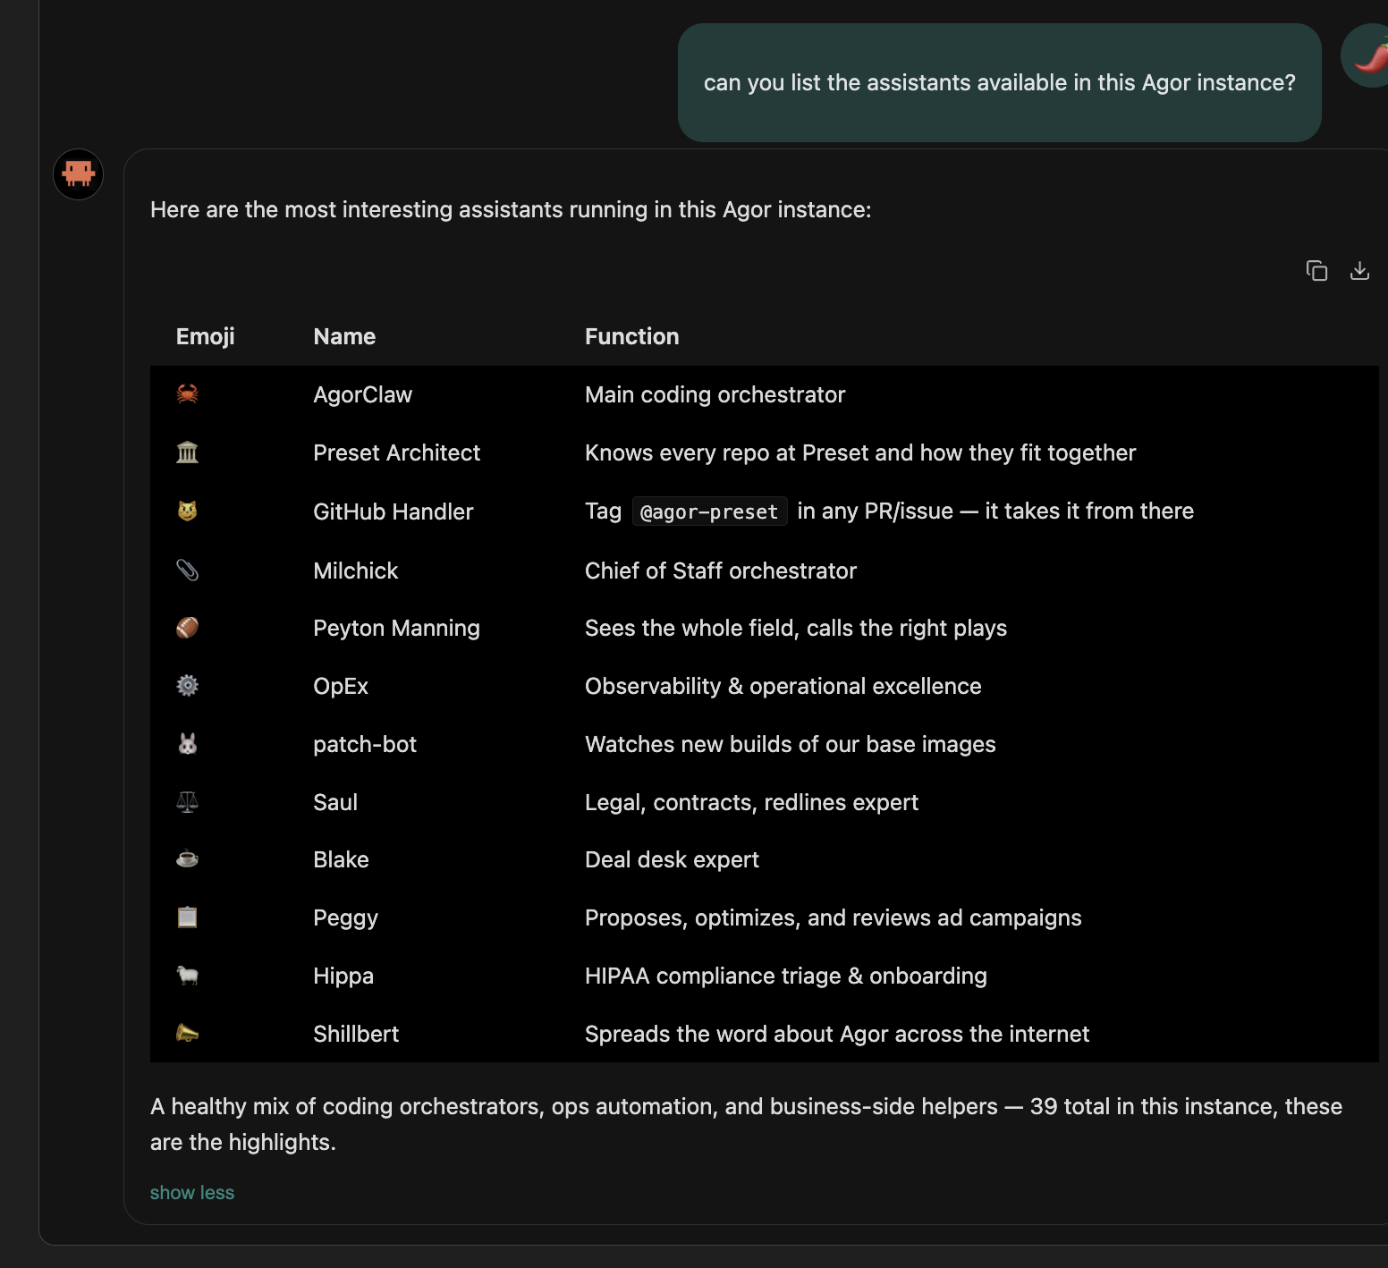
Task: Click the chili pepper user avatar
Action: click(1367, 55)
